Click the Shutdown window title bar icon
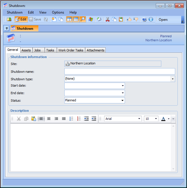Viewport: 187px width, 188px height. [x=5, y=5]
